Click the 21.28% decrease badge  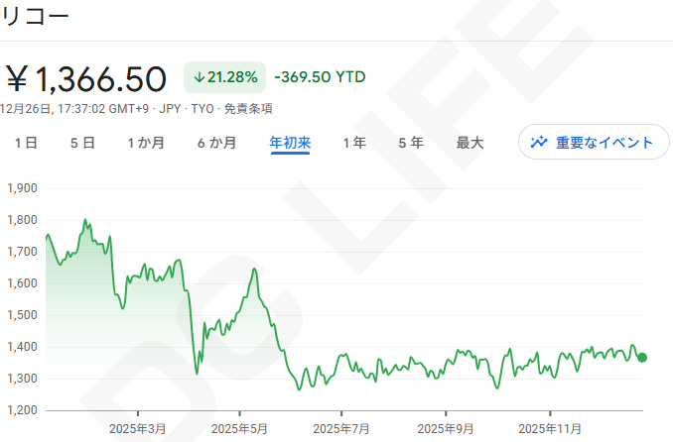pos(225,77)
